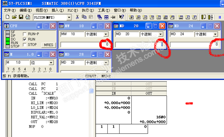Click the CALL "SCALE" code line
224x137 pixels.
click(42, 93)
